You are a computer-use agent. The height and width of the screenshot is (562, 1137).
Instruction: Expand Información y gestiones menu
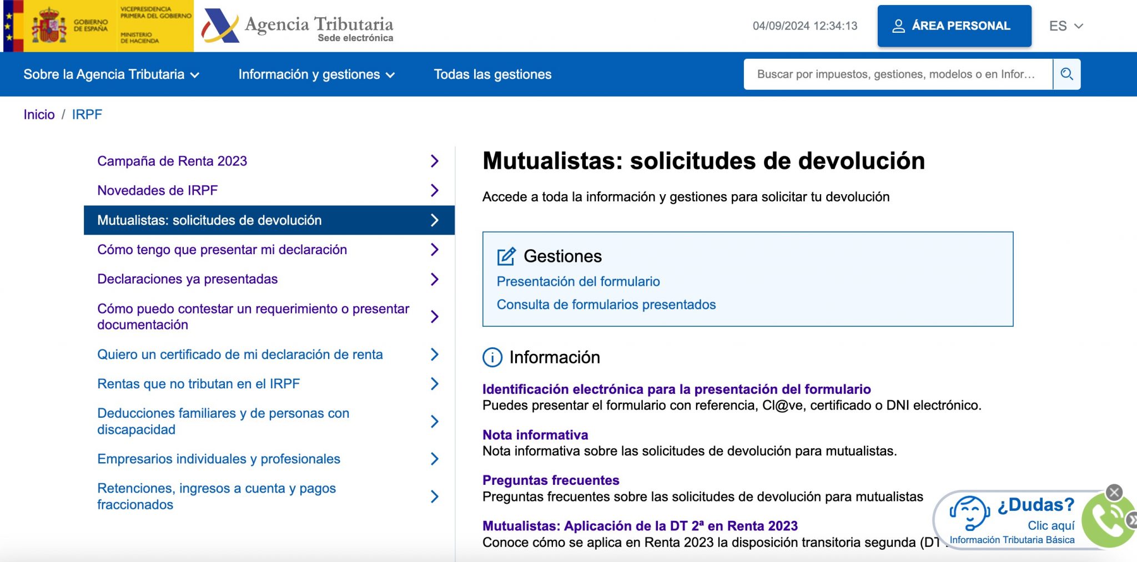pos(316,74)
